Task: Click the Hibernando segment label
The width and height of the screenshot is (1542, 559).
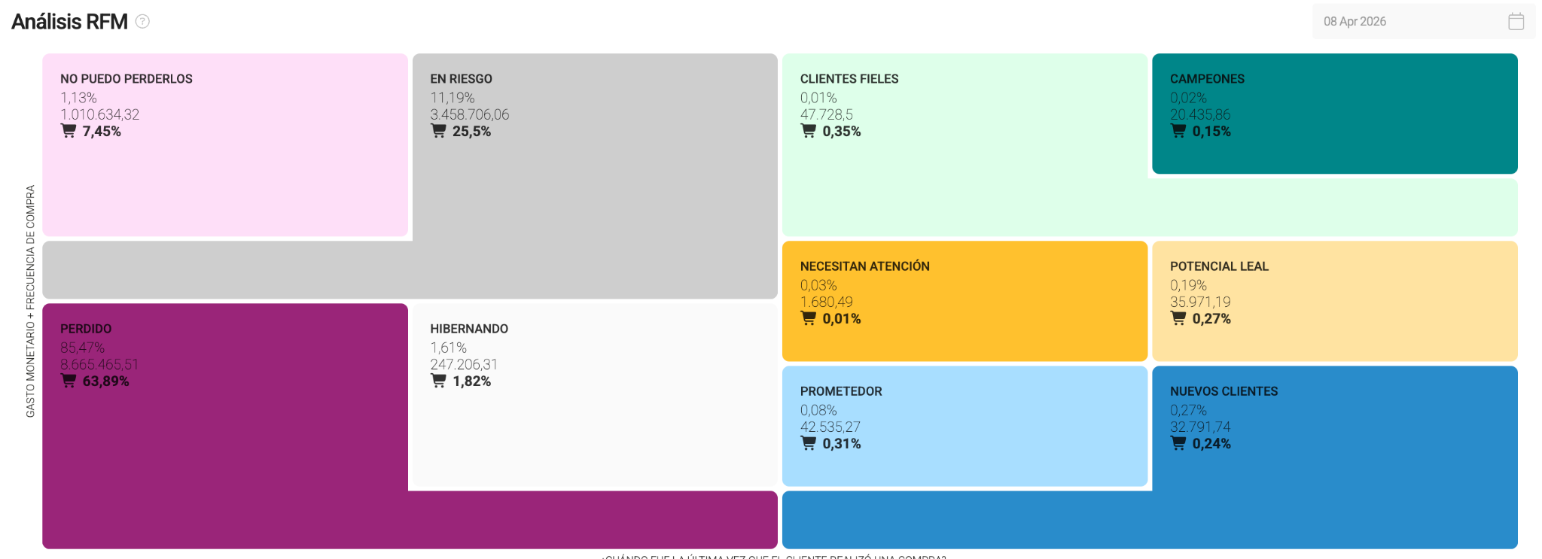Action: tap(468, 328)
